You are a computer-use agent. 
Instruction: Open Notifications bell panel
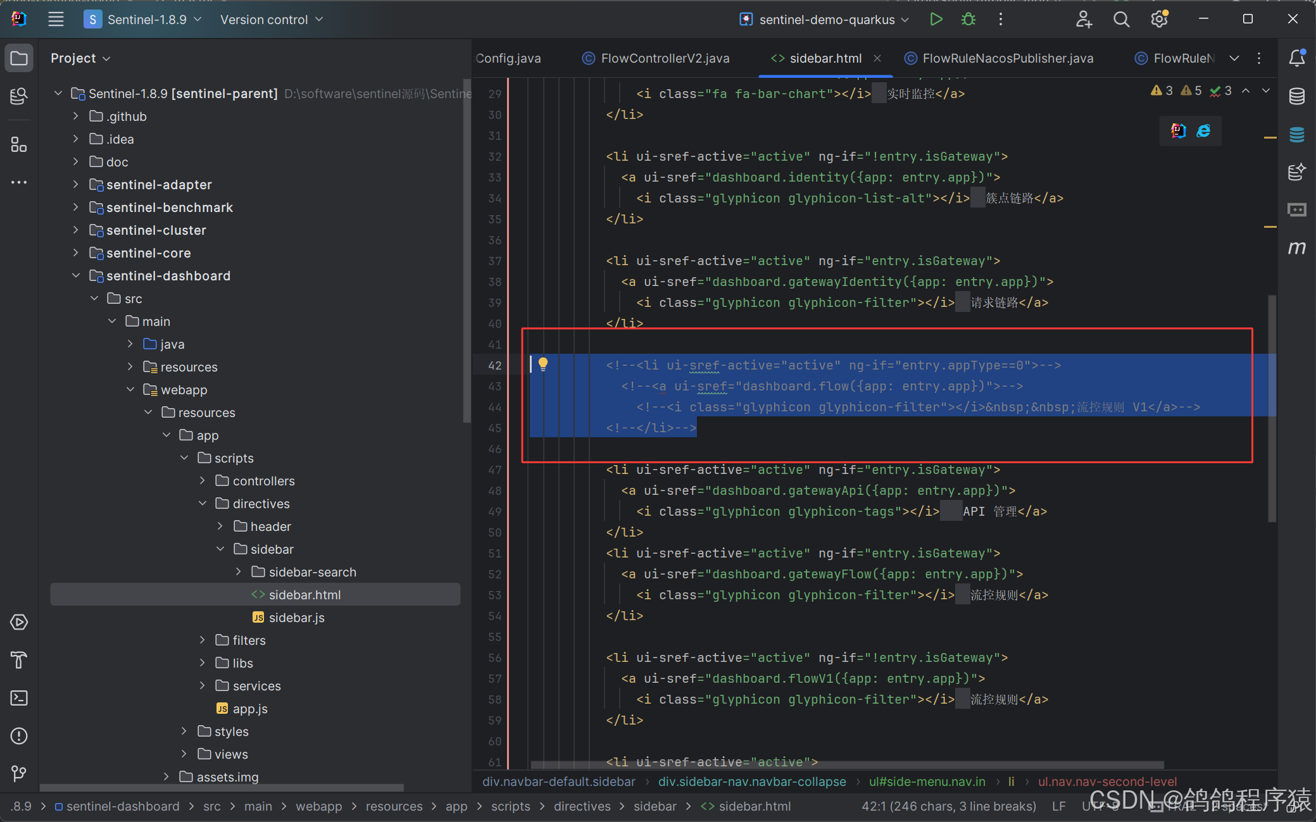(x=1296, y=58)
